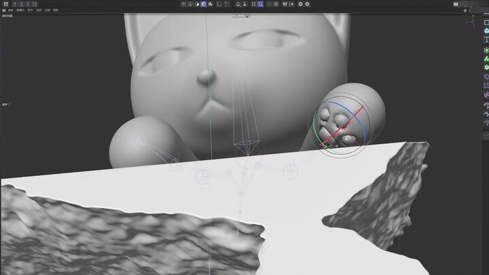Open the 过滤 (Filter) viewport menu

tap(48, 11)
